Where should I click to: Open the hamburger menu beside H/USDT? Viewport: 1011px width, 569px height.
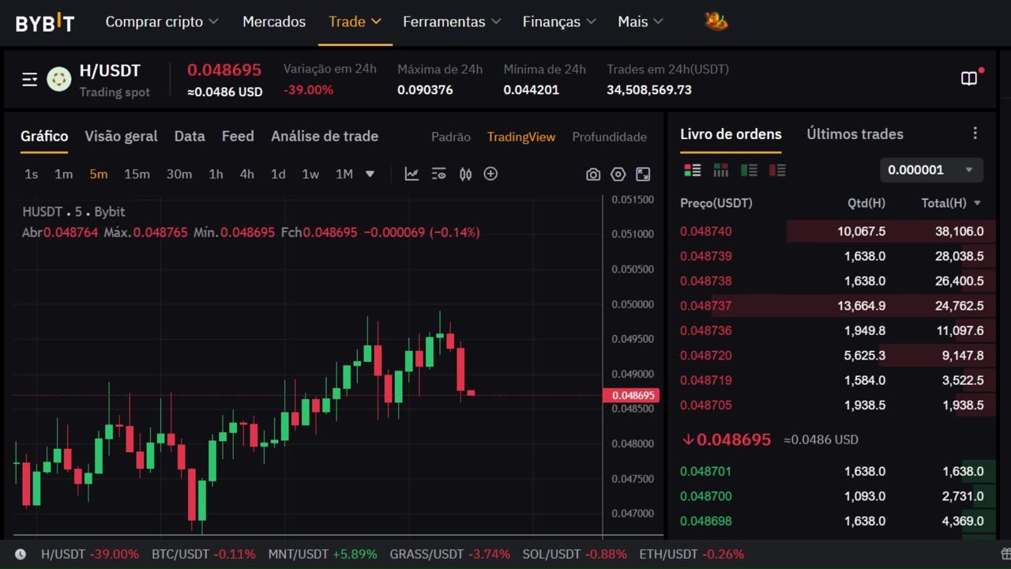(x=30, y=79)
